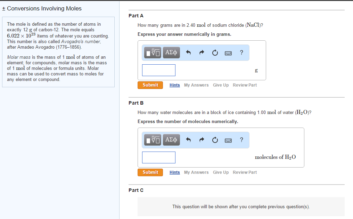Click the question mark help in Part B
This screenshot has height=219, width=353.
pos(241,140)
